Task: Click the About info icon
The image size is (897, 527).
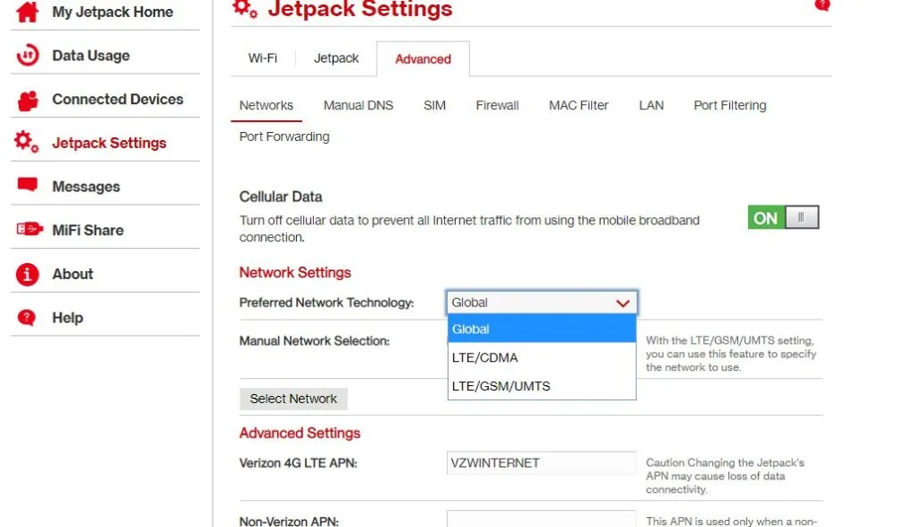Action: pyautogui.click(x=27, y=274)
